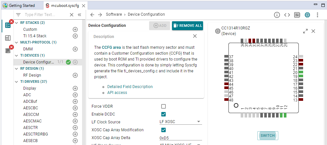327x145 pixels.
Task: Collapse the TI DRIVERS section
Action: (17, 82)
